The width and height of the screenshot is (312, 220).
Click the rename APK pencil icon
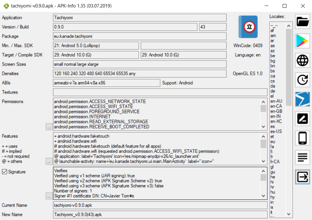[x=302, y=119]
